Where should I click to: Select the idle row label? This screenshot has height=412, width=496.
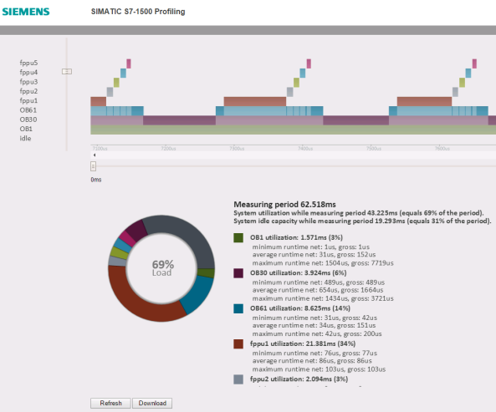click(x=25, y=138)
